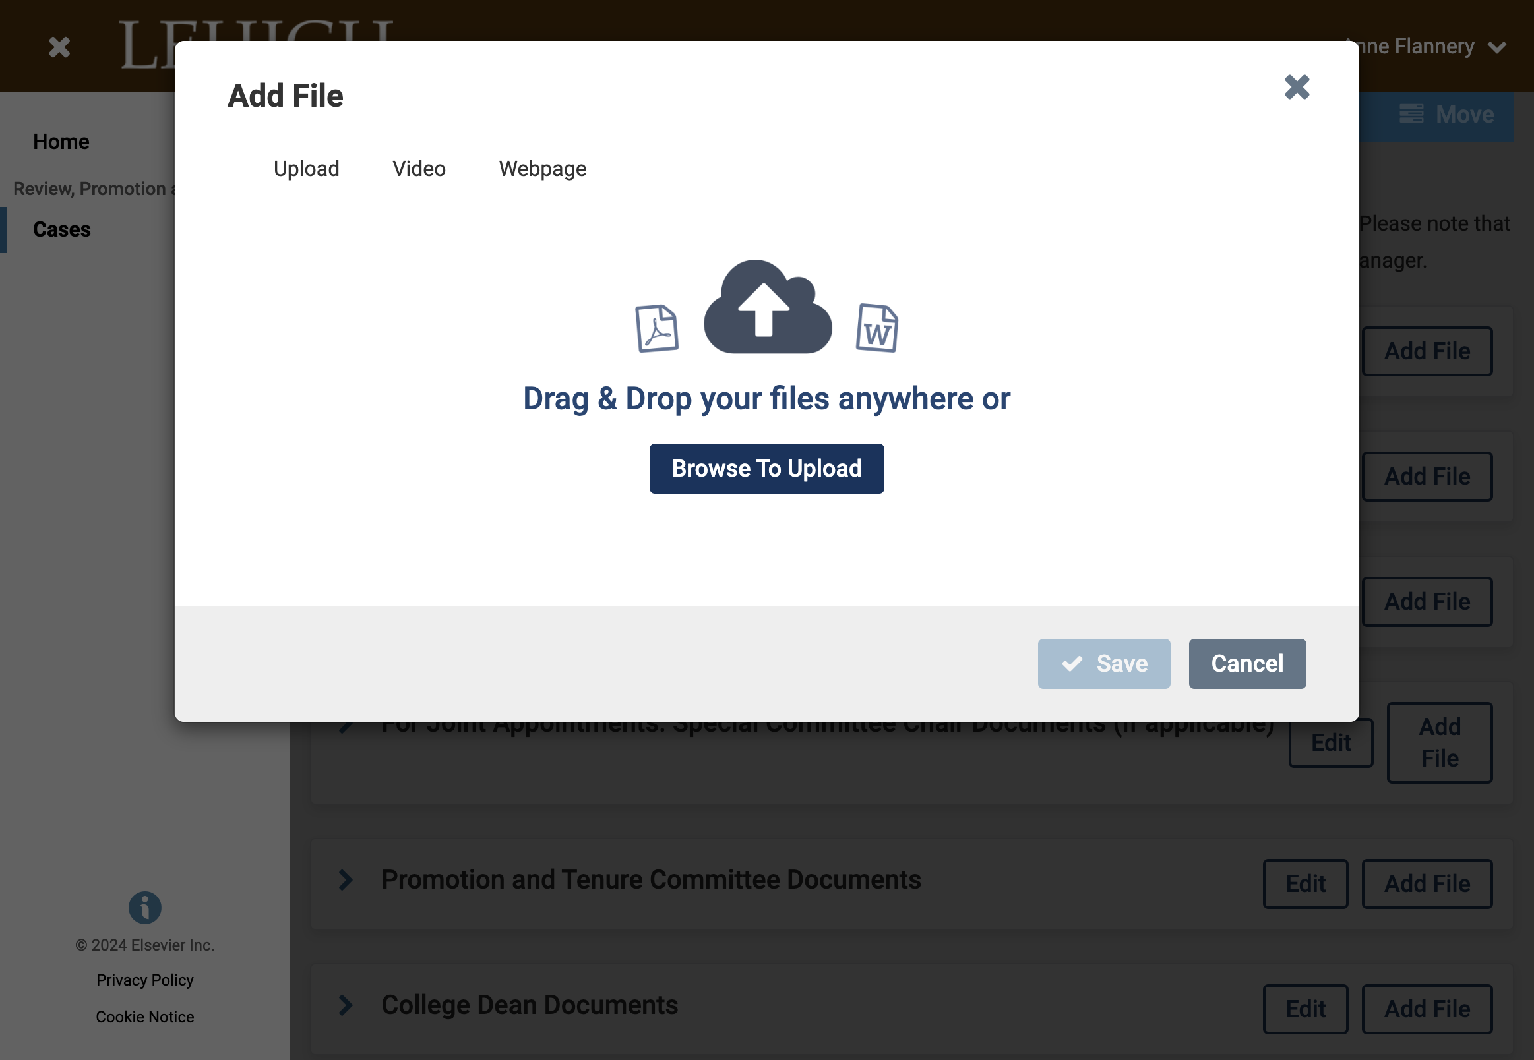Cancel the Add File dialog
This screenshot has height=1060, width=1534.
pos(1247,664)
